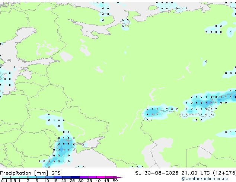Select the 45–50 mm legend swatch
The height and width of the screenshot is (182, 236).
(109, 177)
